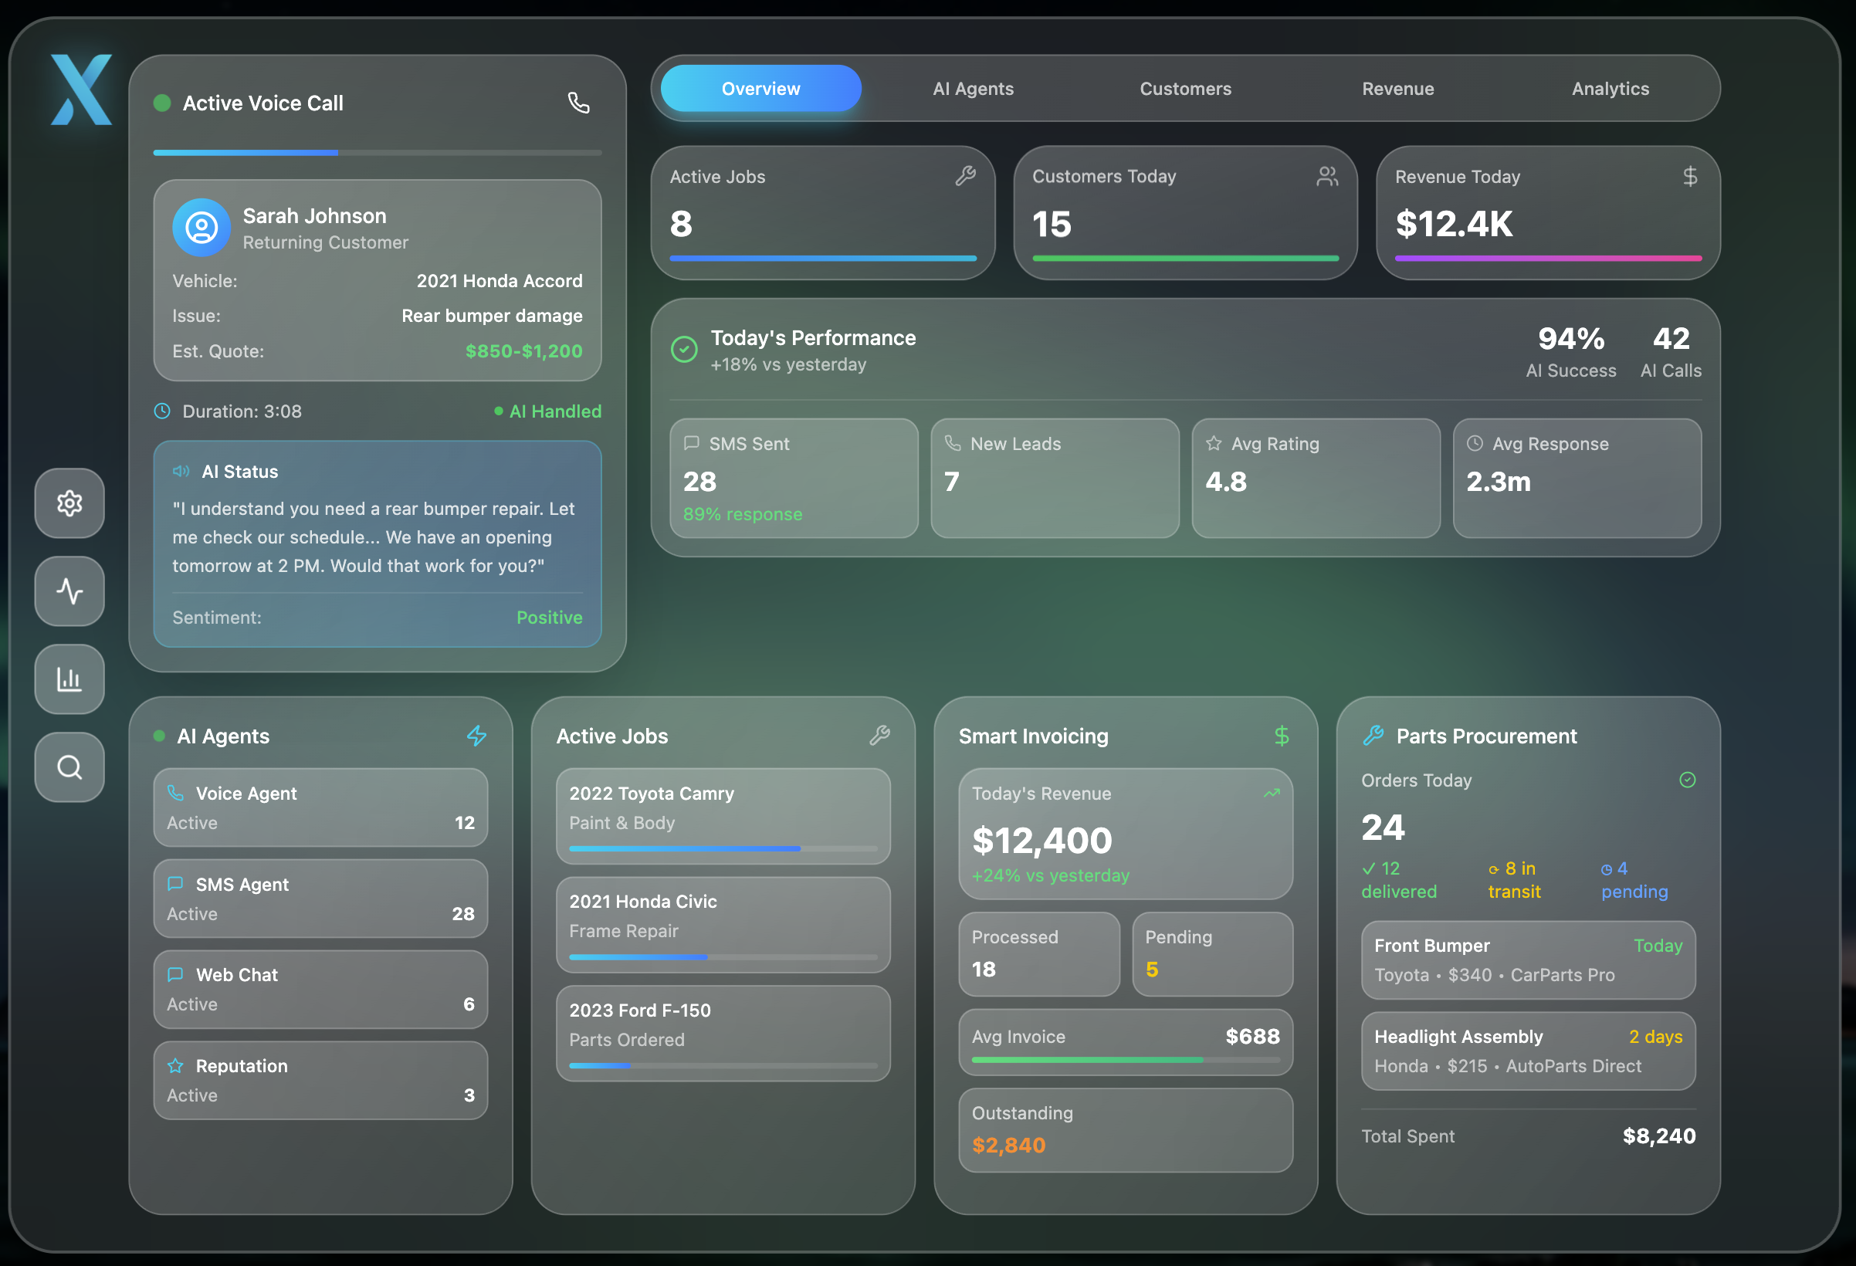Click the Avg Invoice progress bar
Screen dimensions: 1856x1266
[x=1126, y=1060]
